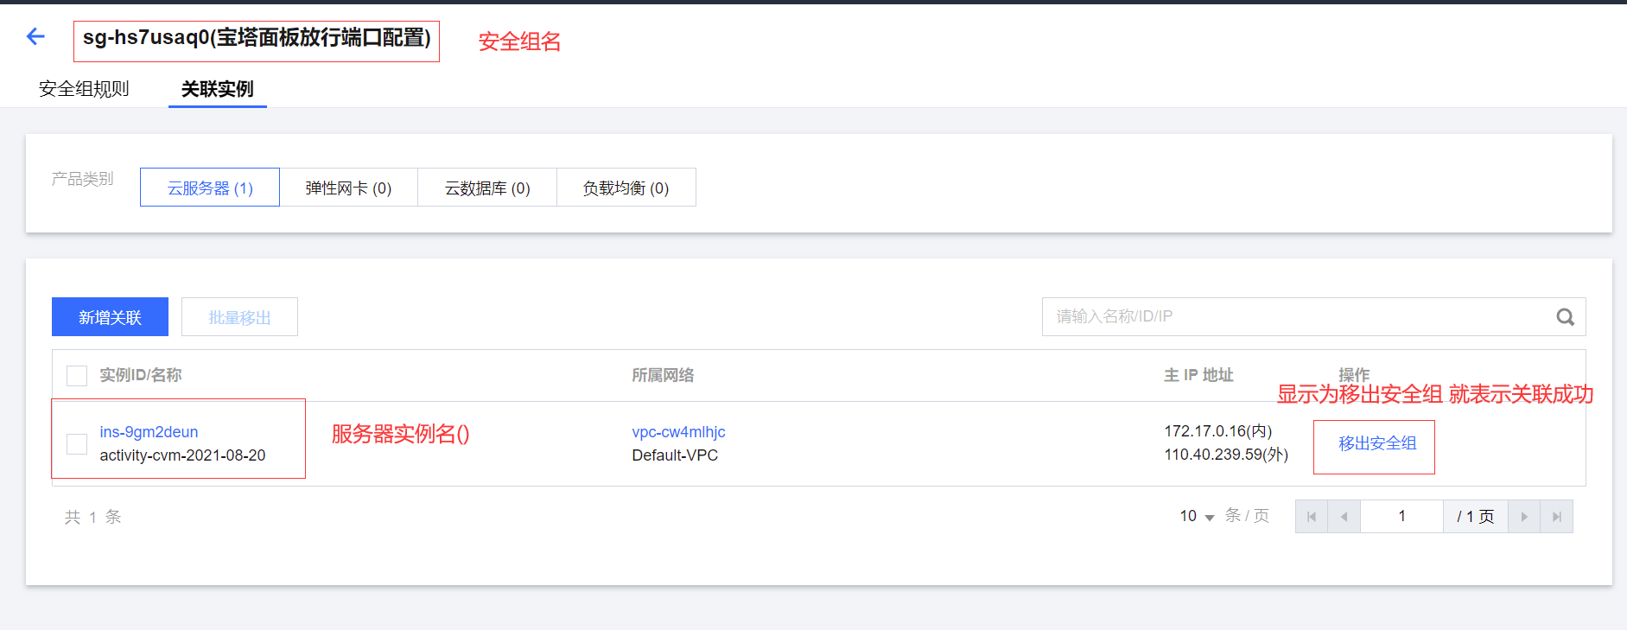Click the 操作 column header
Viewport: 1627px width, 630px height.
tap(1354, 374)
